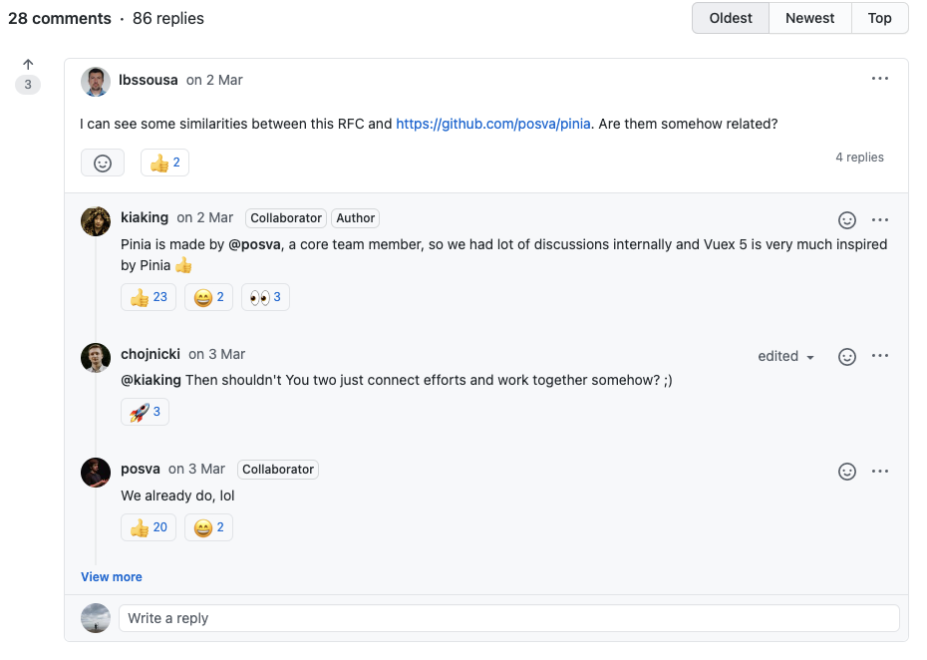
Task: Expand the edited history dropdown
Action: [786, 356]
